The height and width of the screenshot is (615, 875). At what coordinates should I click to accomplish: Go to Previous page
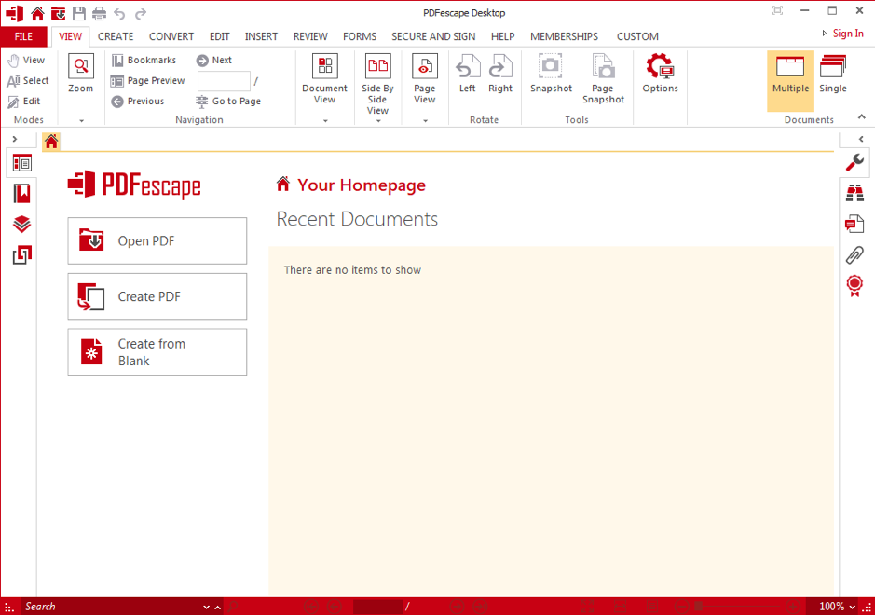[138, 101]
